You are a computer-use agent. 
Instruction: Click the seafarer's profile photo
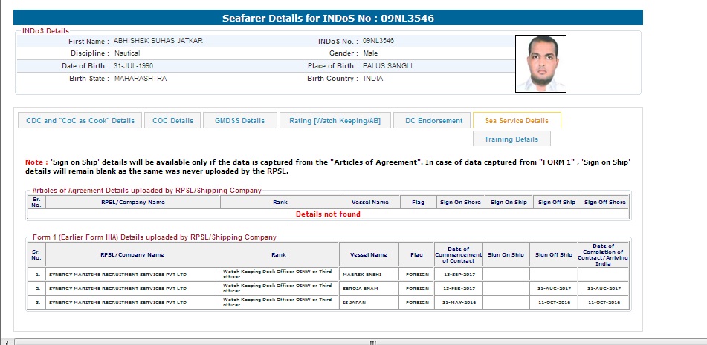pos(540,64)
